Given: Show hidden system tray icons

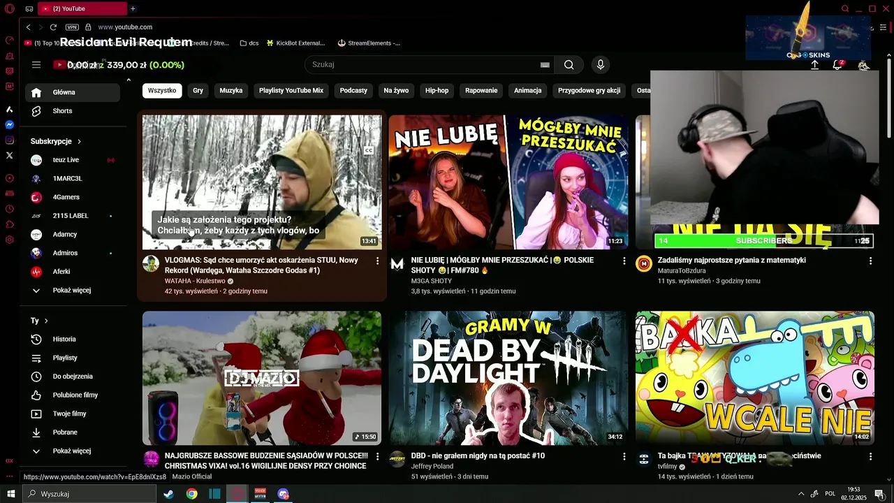Looking at the screenshot, I should click(x=800, y=494).
